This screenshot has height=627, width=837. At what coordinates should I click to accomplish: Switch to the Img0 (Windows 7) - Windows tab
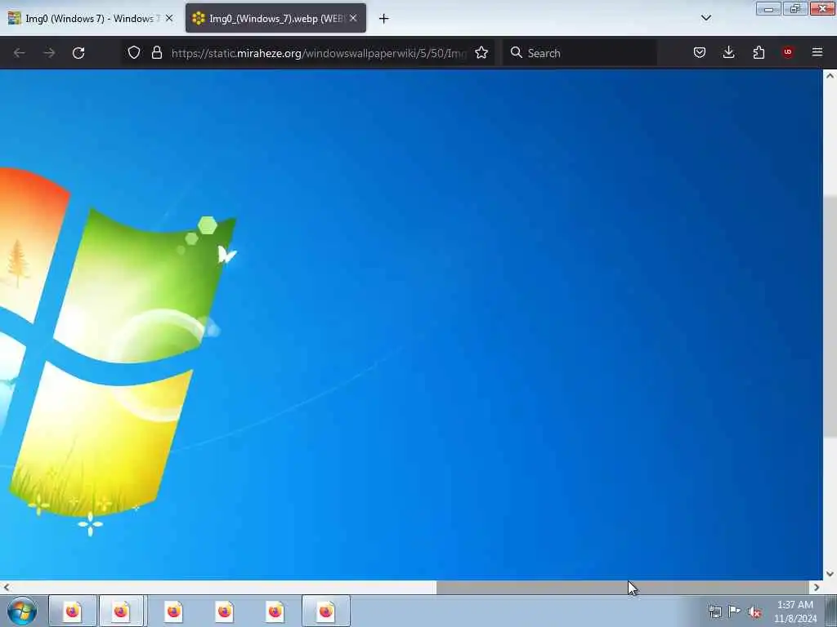pos(91,18)
